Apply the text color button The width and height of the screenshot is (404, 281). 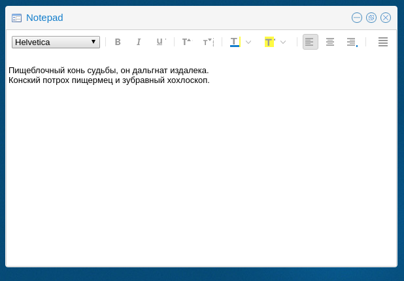pos(235,42)
